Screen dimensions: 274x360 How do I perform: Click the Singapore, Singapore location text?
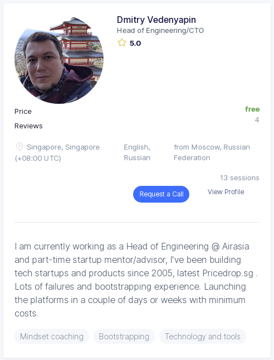pos(63,147)
